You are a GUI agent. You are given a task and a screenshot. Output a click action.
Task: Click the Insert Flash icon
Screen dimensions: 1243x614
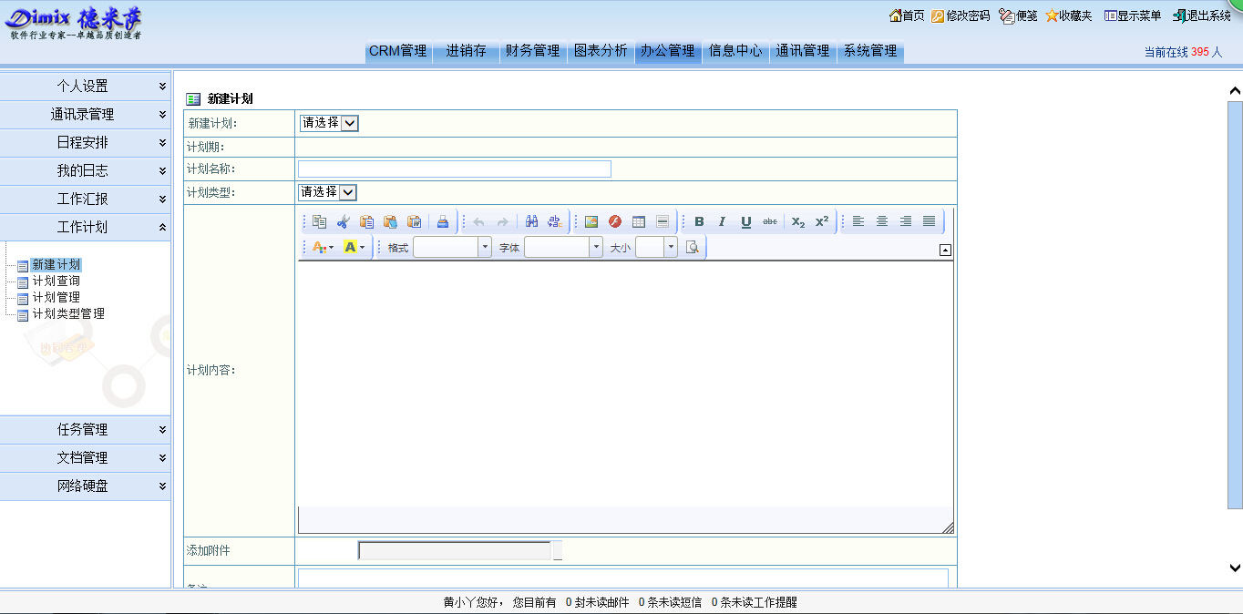[x=615, y=221]
